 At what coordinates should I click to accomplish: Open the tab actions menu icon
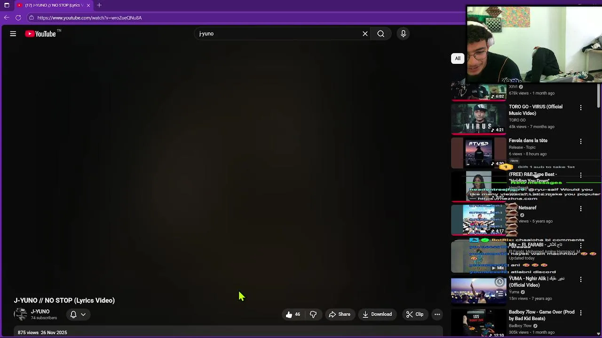click(7, 5)
